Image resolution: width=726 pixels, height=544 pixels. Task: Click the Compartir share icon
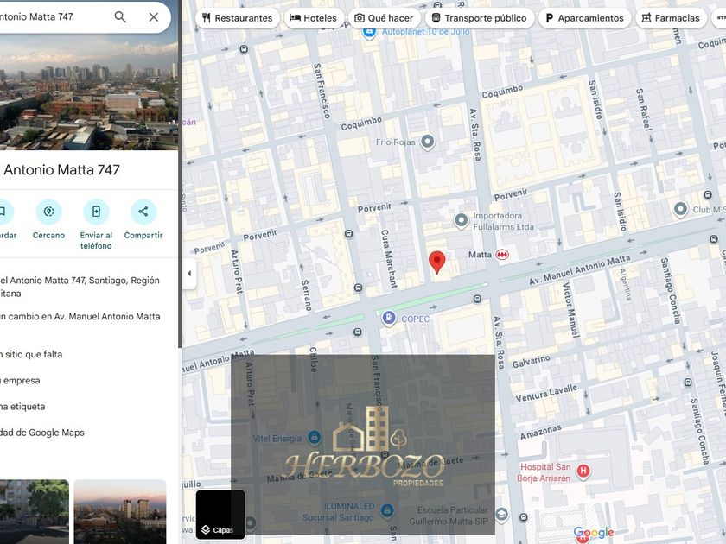[x=143, y=212]
